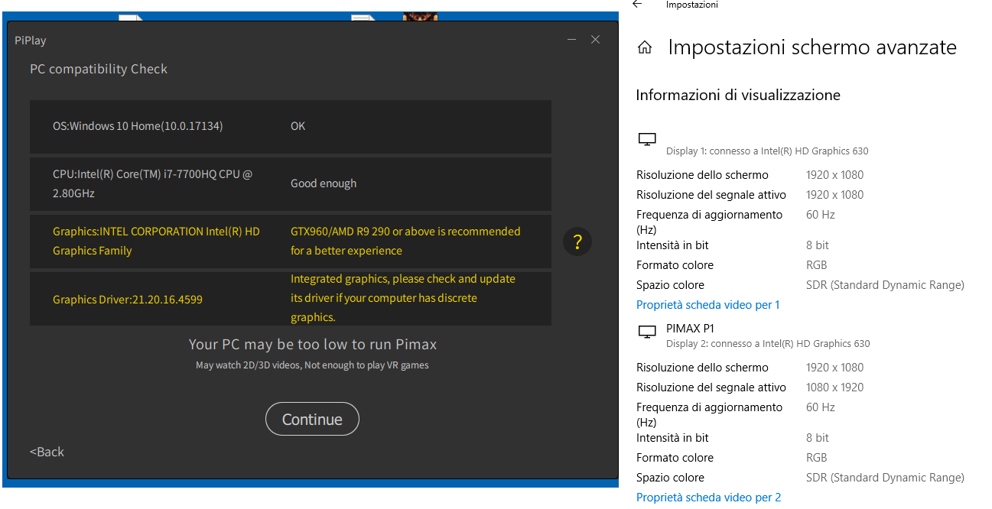Click the OK status for the OS
This screenshot has width=992, height=509.
pos(298,126)
